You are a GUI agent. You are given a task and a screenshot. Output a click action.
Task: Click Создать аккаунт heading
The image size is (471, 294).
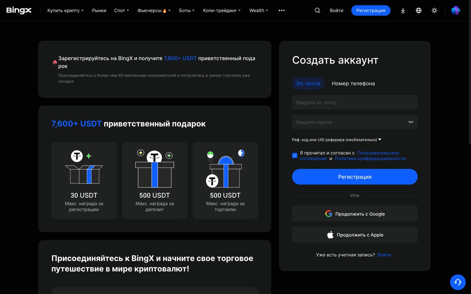(335, 60)
